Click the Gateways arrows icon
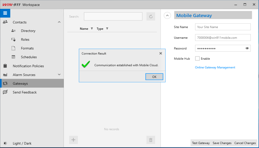The width and height of the screenshot is (259, 148). click(x=5, y=83)
